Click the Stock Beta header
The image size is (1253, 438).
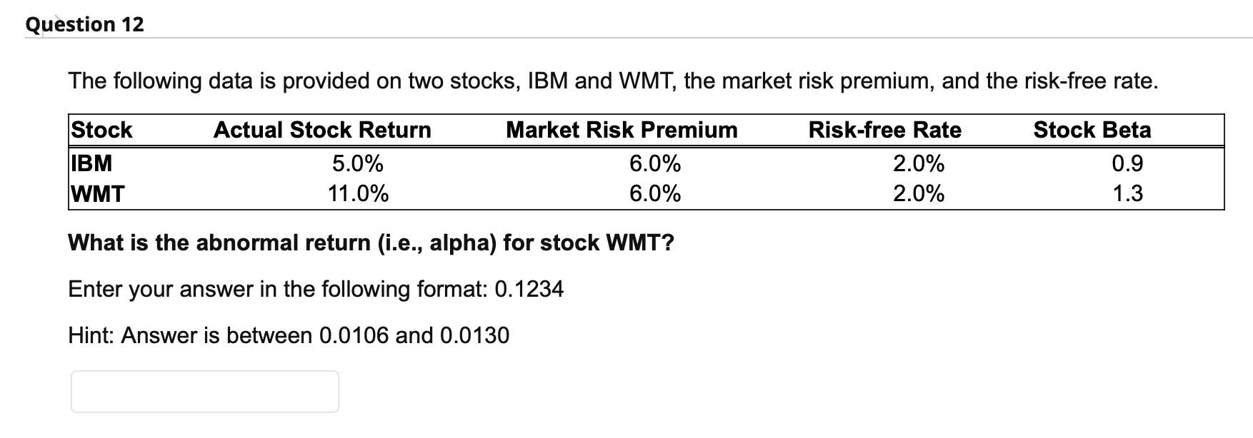1092,130
